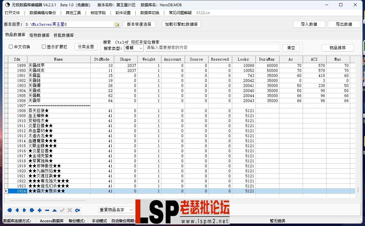Click the row indicator arrow for row 1924
This screenshot has height=226, width=365.
(x=6, y=191)
